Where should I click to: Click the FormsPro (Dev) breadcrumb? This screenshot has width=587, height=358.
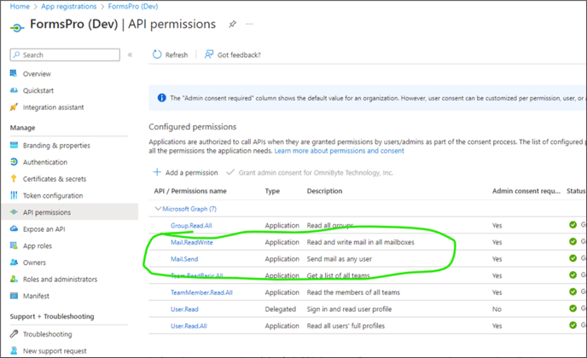(x=133, y=6)
